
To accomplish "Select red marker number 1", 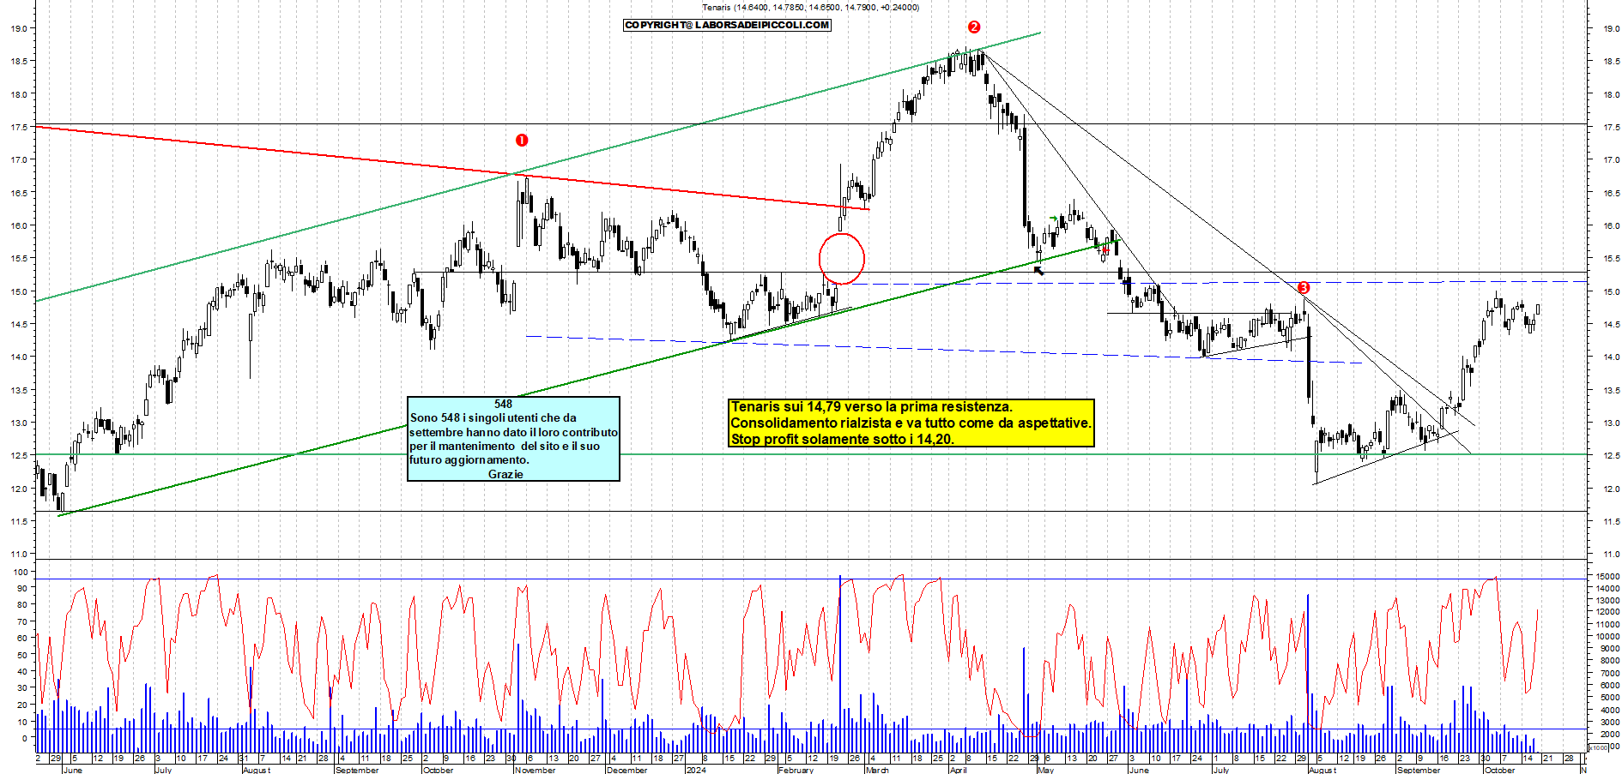I will click(522, 140).
